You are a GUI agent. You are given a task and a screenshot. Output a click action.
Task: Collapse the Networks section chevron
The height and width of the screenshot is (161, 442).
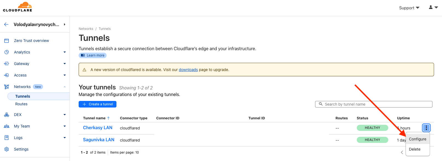65,87
